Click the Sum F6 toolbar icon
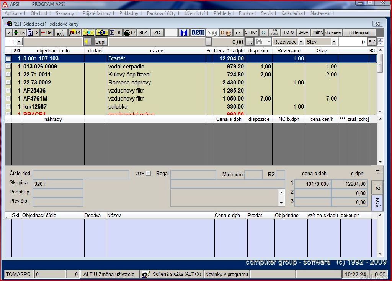This screenshot has height=281, width=392. [115, 33]
